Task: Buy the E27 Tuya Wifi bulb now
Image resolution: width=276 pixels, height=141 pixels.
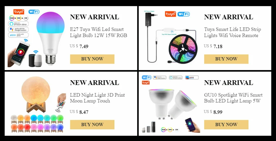Action: pos(92,59)
